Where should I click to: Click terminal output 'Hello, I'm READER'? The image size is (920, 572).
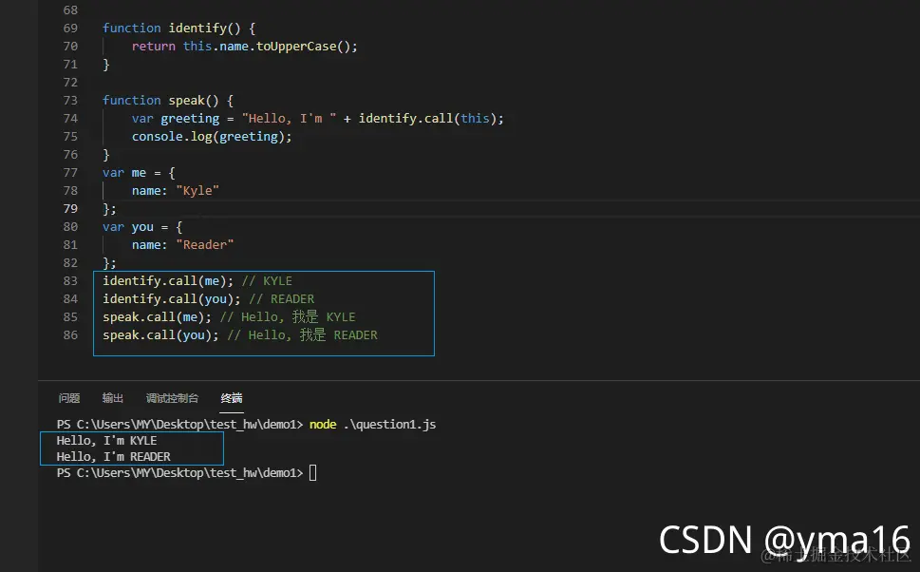click(113, 456)
